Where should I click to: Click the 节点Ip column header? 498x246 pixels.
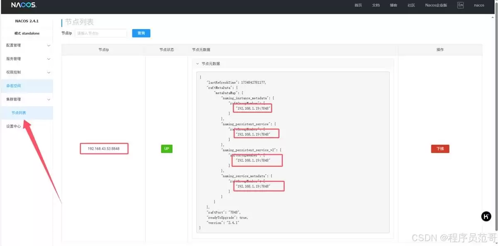tap(103, 50)
